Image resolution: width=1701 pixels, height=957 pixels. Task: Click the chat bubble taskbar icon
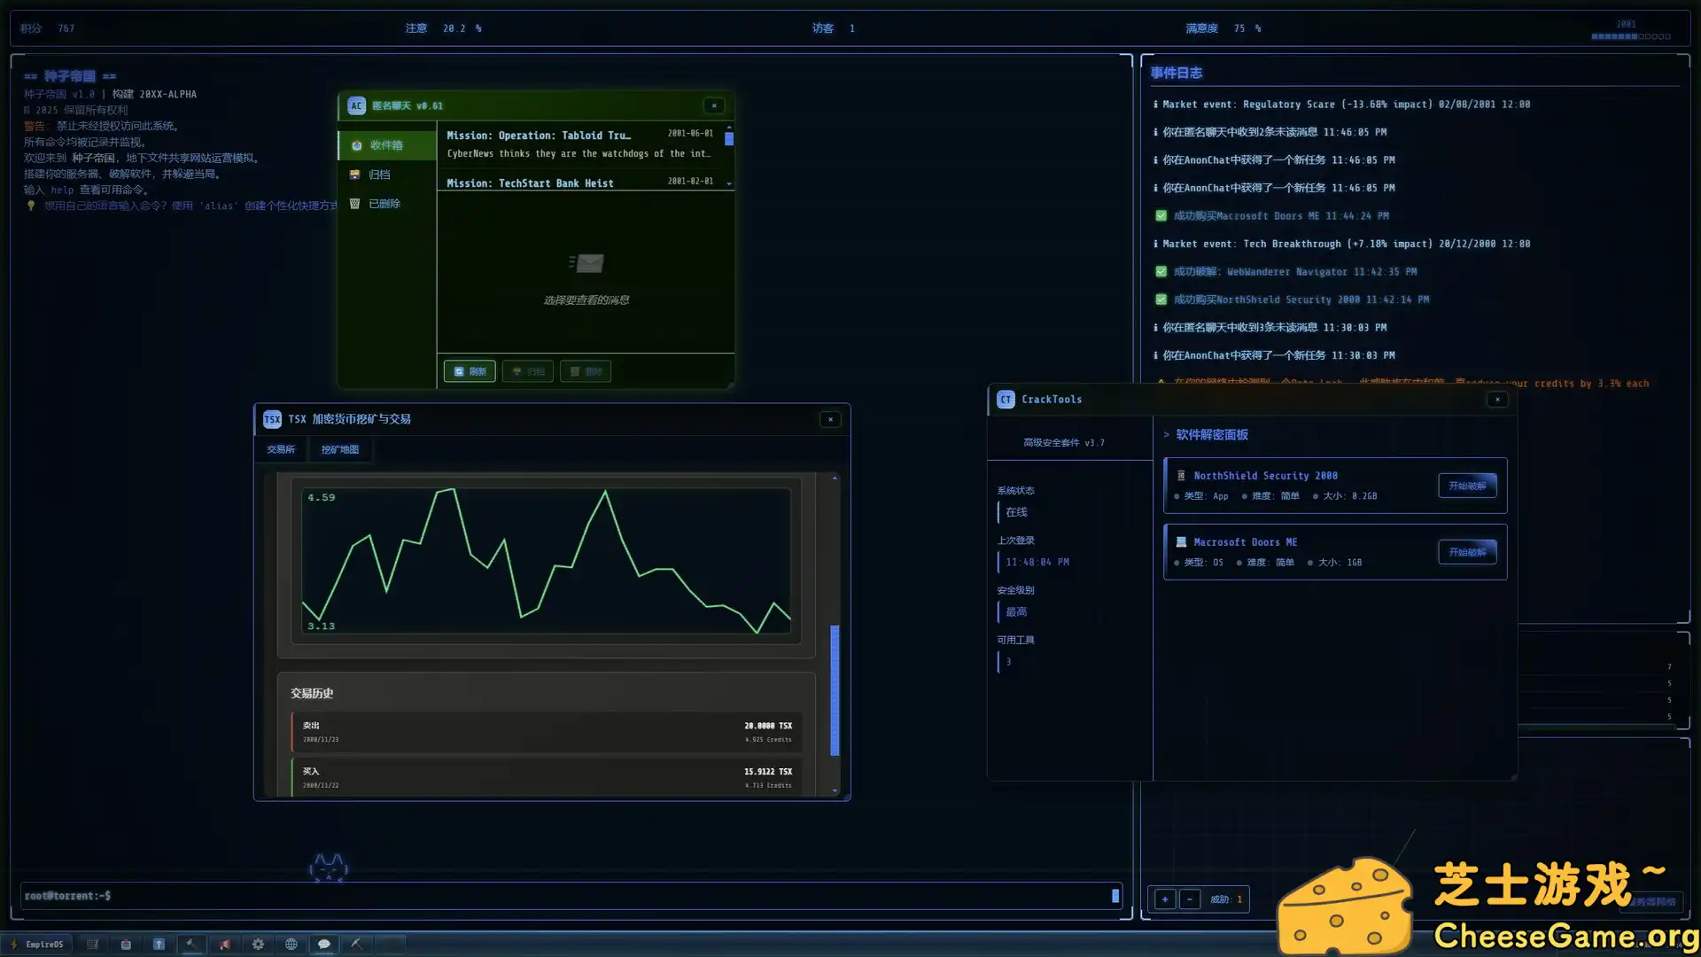(324, 945)
